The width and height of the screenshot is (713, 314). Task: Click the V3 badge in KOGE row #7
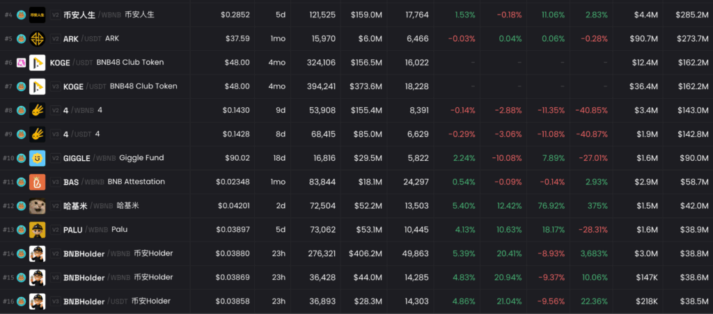tap(55, 86)
